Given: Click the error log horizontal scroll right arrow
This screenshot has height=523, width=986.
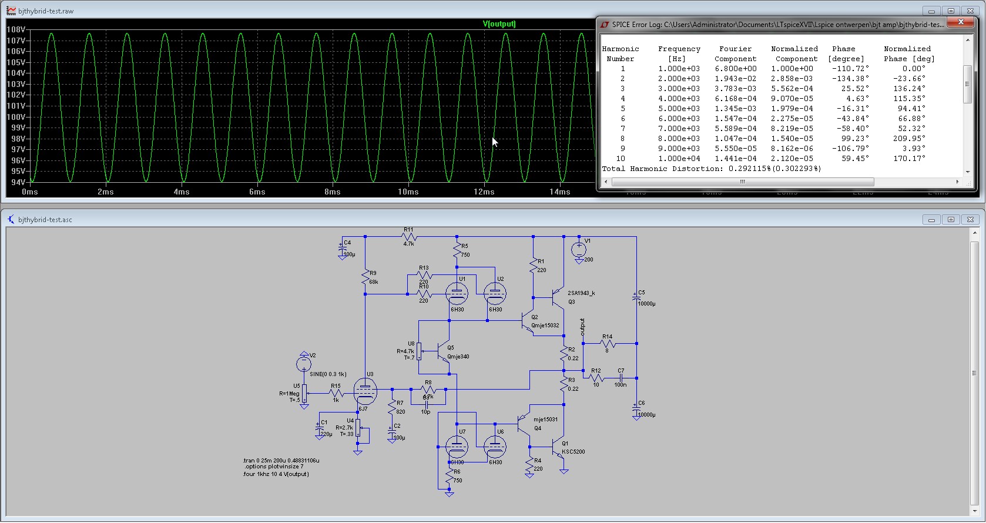Looking at the screenshot, I should [957, 182].
